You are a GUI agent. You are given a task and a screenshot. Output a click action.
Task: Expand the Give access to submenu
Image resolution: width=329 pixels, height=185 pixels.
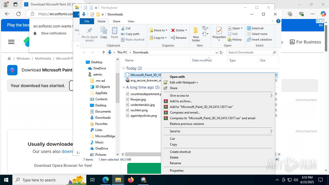pyautogui.click(x=218, y=96)
